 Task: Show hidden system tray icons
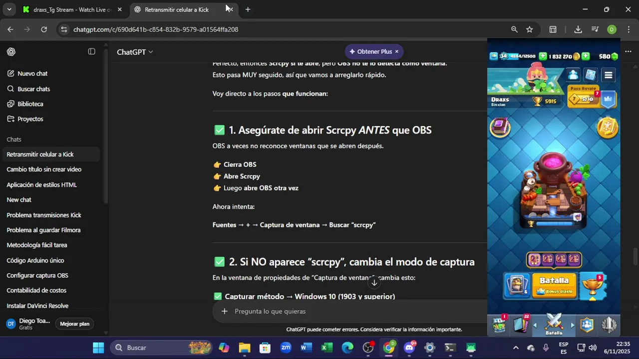516,348
